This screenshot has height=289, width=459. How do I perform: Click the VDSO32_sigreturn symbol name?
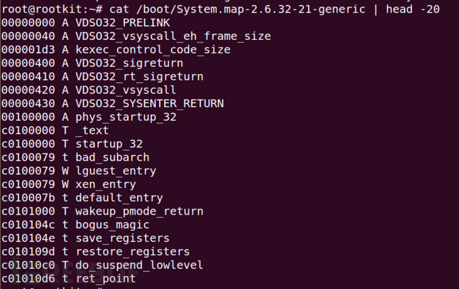[129, 63]
